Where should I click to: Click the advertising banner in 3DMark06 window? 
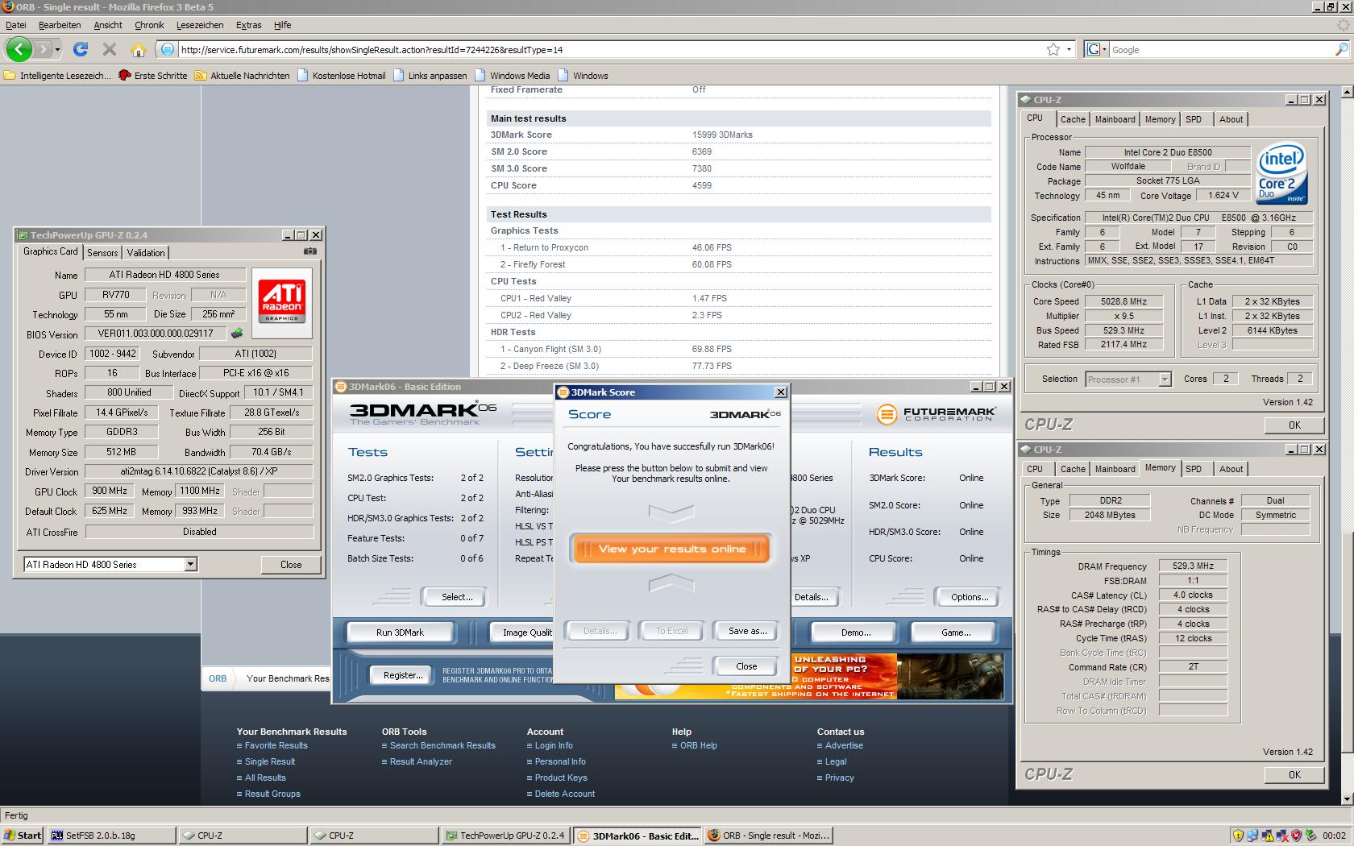click(809, 675)
